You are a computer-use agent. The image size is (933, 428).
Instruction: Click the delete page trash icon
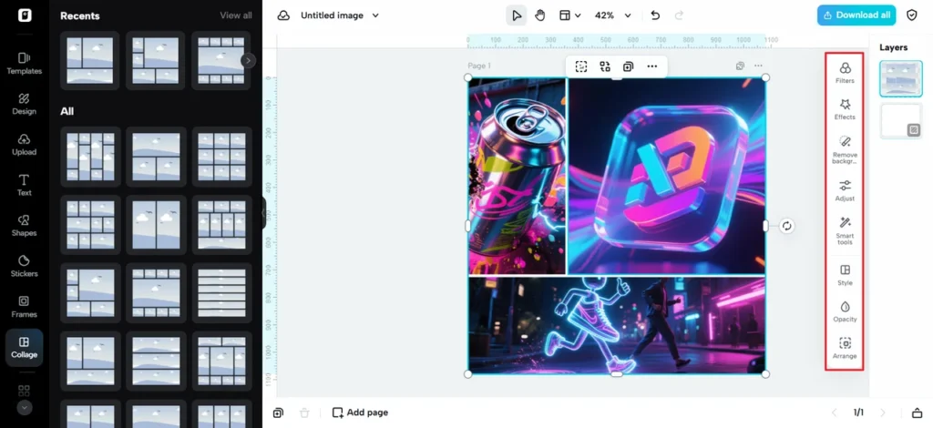tap(304, 413)
